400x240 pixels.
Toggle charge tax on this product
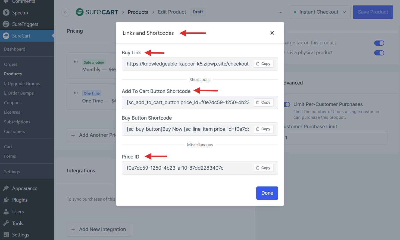pyautogui.click(x=379, y=43)
